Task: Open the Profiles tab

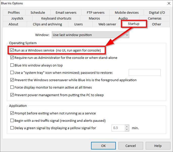Action: click(x=14, y=12)
